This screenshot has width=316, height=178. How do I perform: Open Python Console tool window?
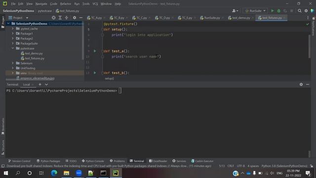[x=93, y=161]
